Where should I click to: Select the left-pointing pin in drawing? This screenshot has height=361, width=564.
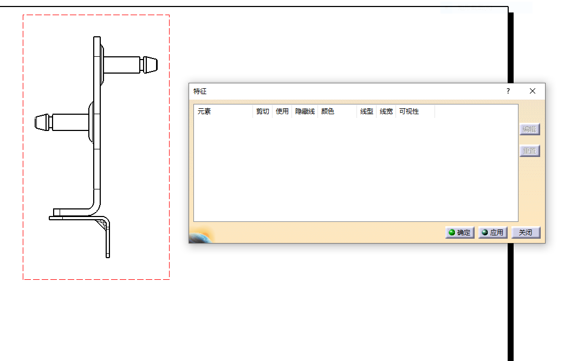60,122
